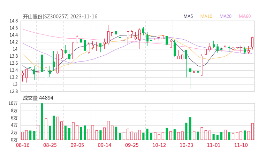
Task: Click the 13.6 price axis label
Action: click(14, 63)
